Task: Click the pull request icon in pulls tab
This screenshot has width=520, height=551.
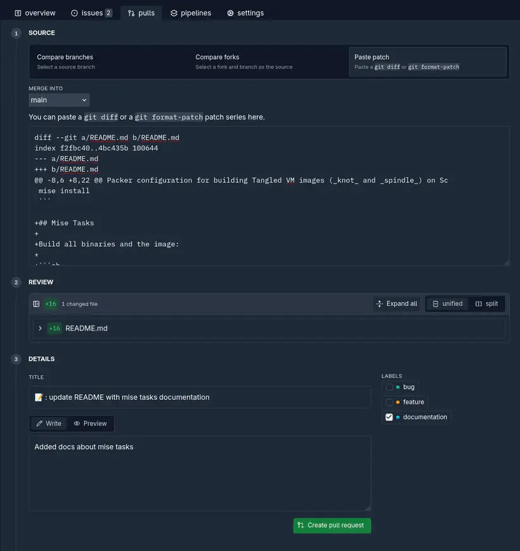Action: pyautogui.click(x=131, y=13)
